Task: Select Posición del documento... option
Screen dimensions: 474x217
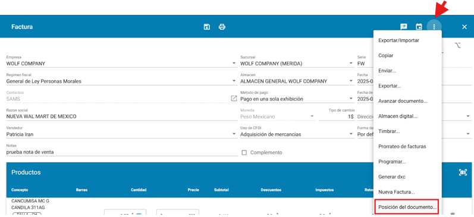Action: [x=407, y=207]
